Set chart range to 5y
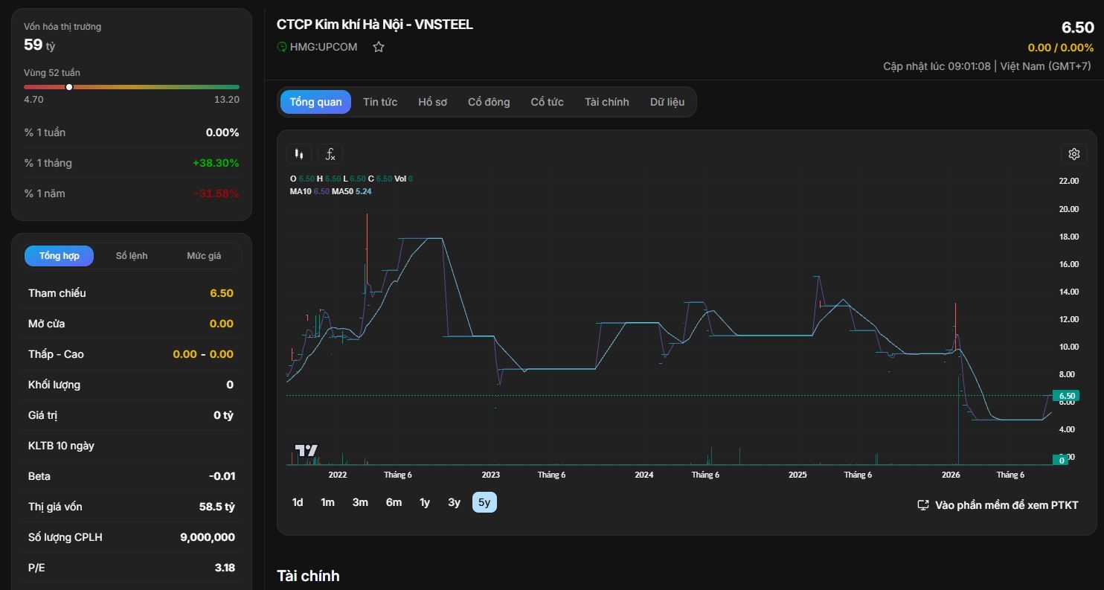1104x590 pixels. point(484,502)
